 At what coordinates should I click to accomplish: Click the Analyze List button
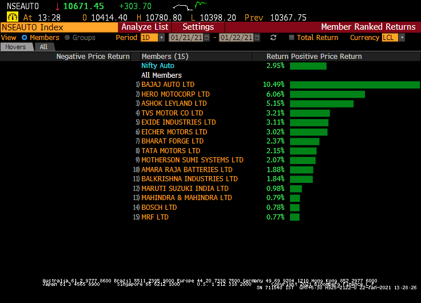point(145,27)
